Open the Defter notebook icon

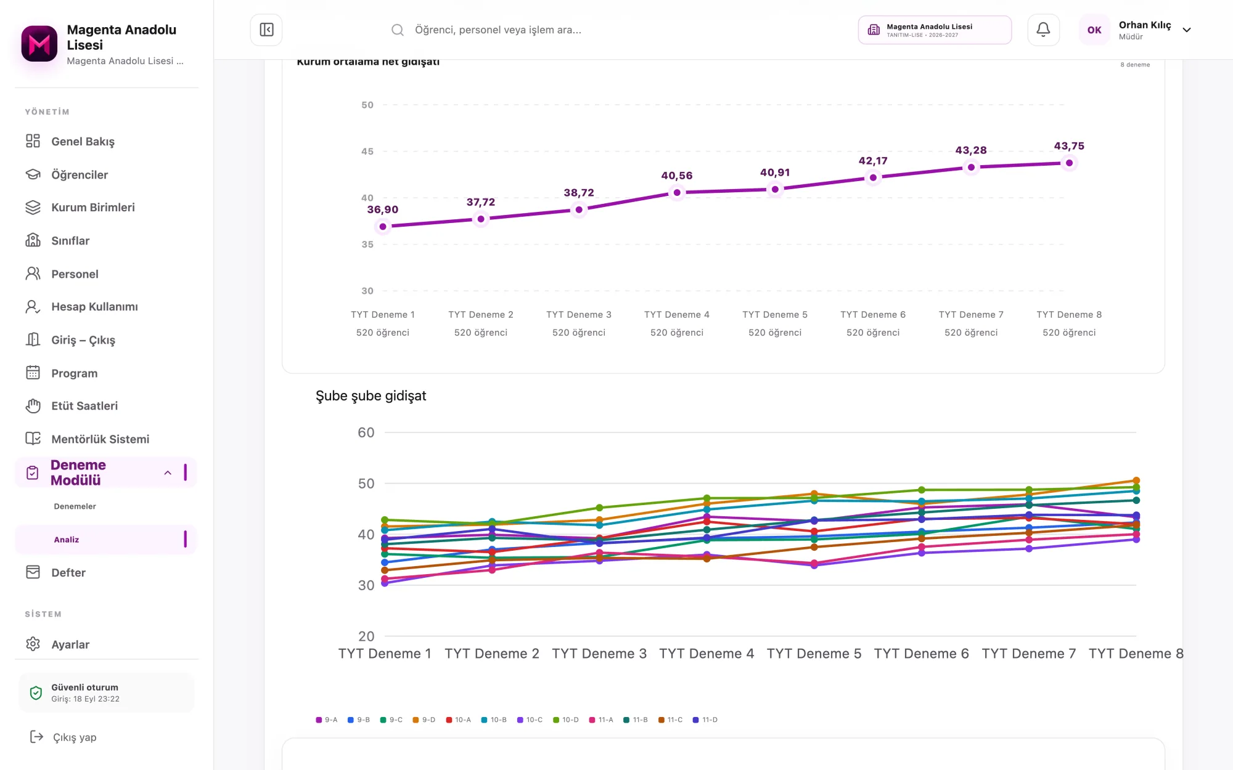pos(33,572)
